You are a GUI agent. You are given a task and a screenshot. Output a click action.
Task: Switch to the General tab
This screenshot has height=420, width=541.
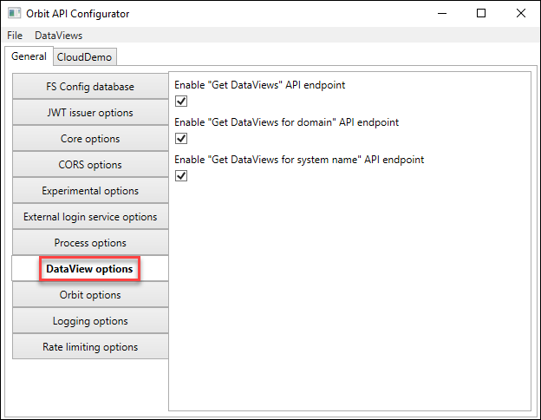(29, 56)
